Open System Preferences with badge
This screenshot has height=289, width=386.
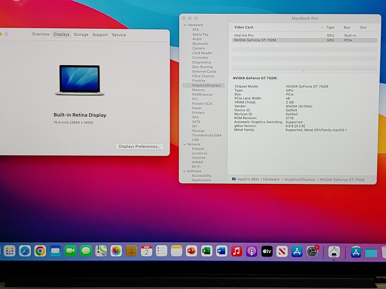(x=312, y=251)
